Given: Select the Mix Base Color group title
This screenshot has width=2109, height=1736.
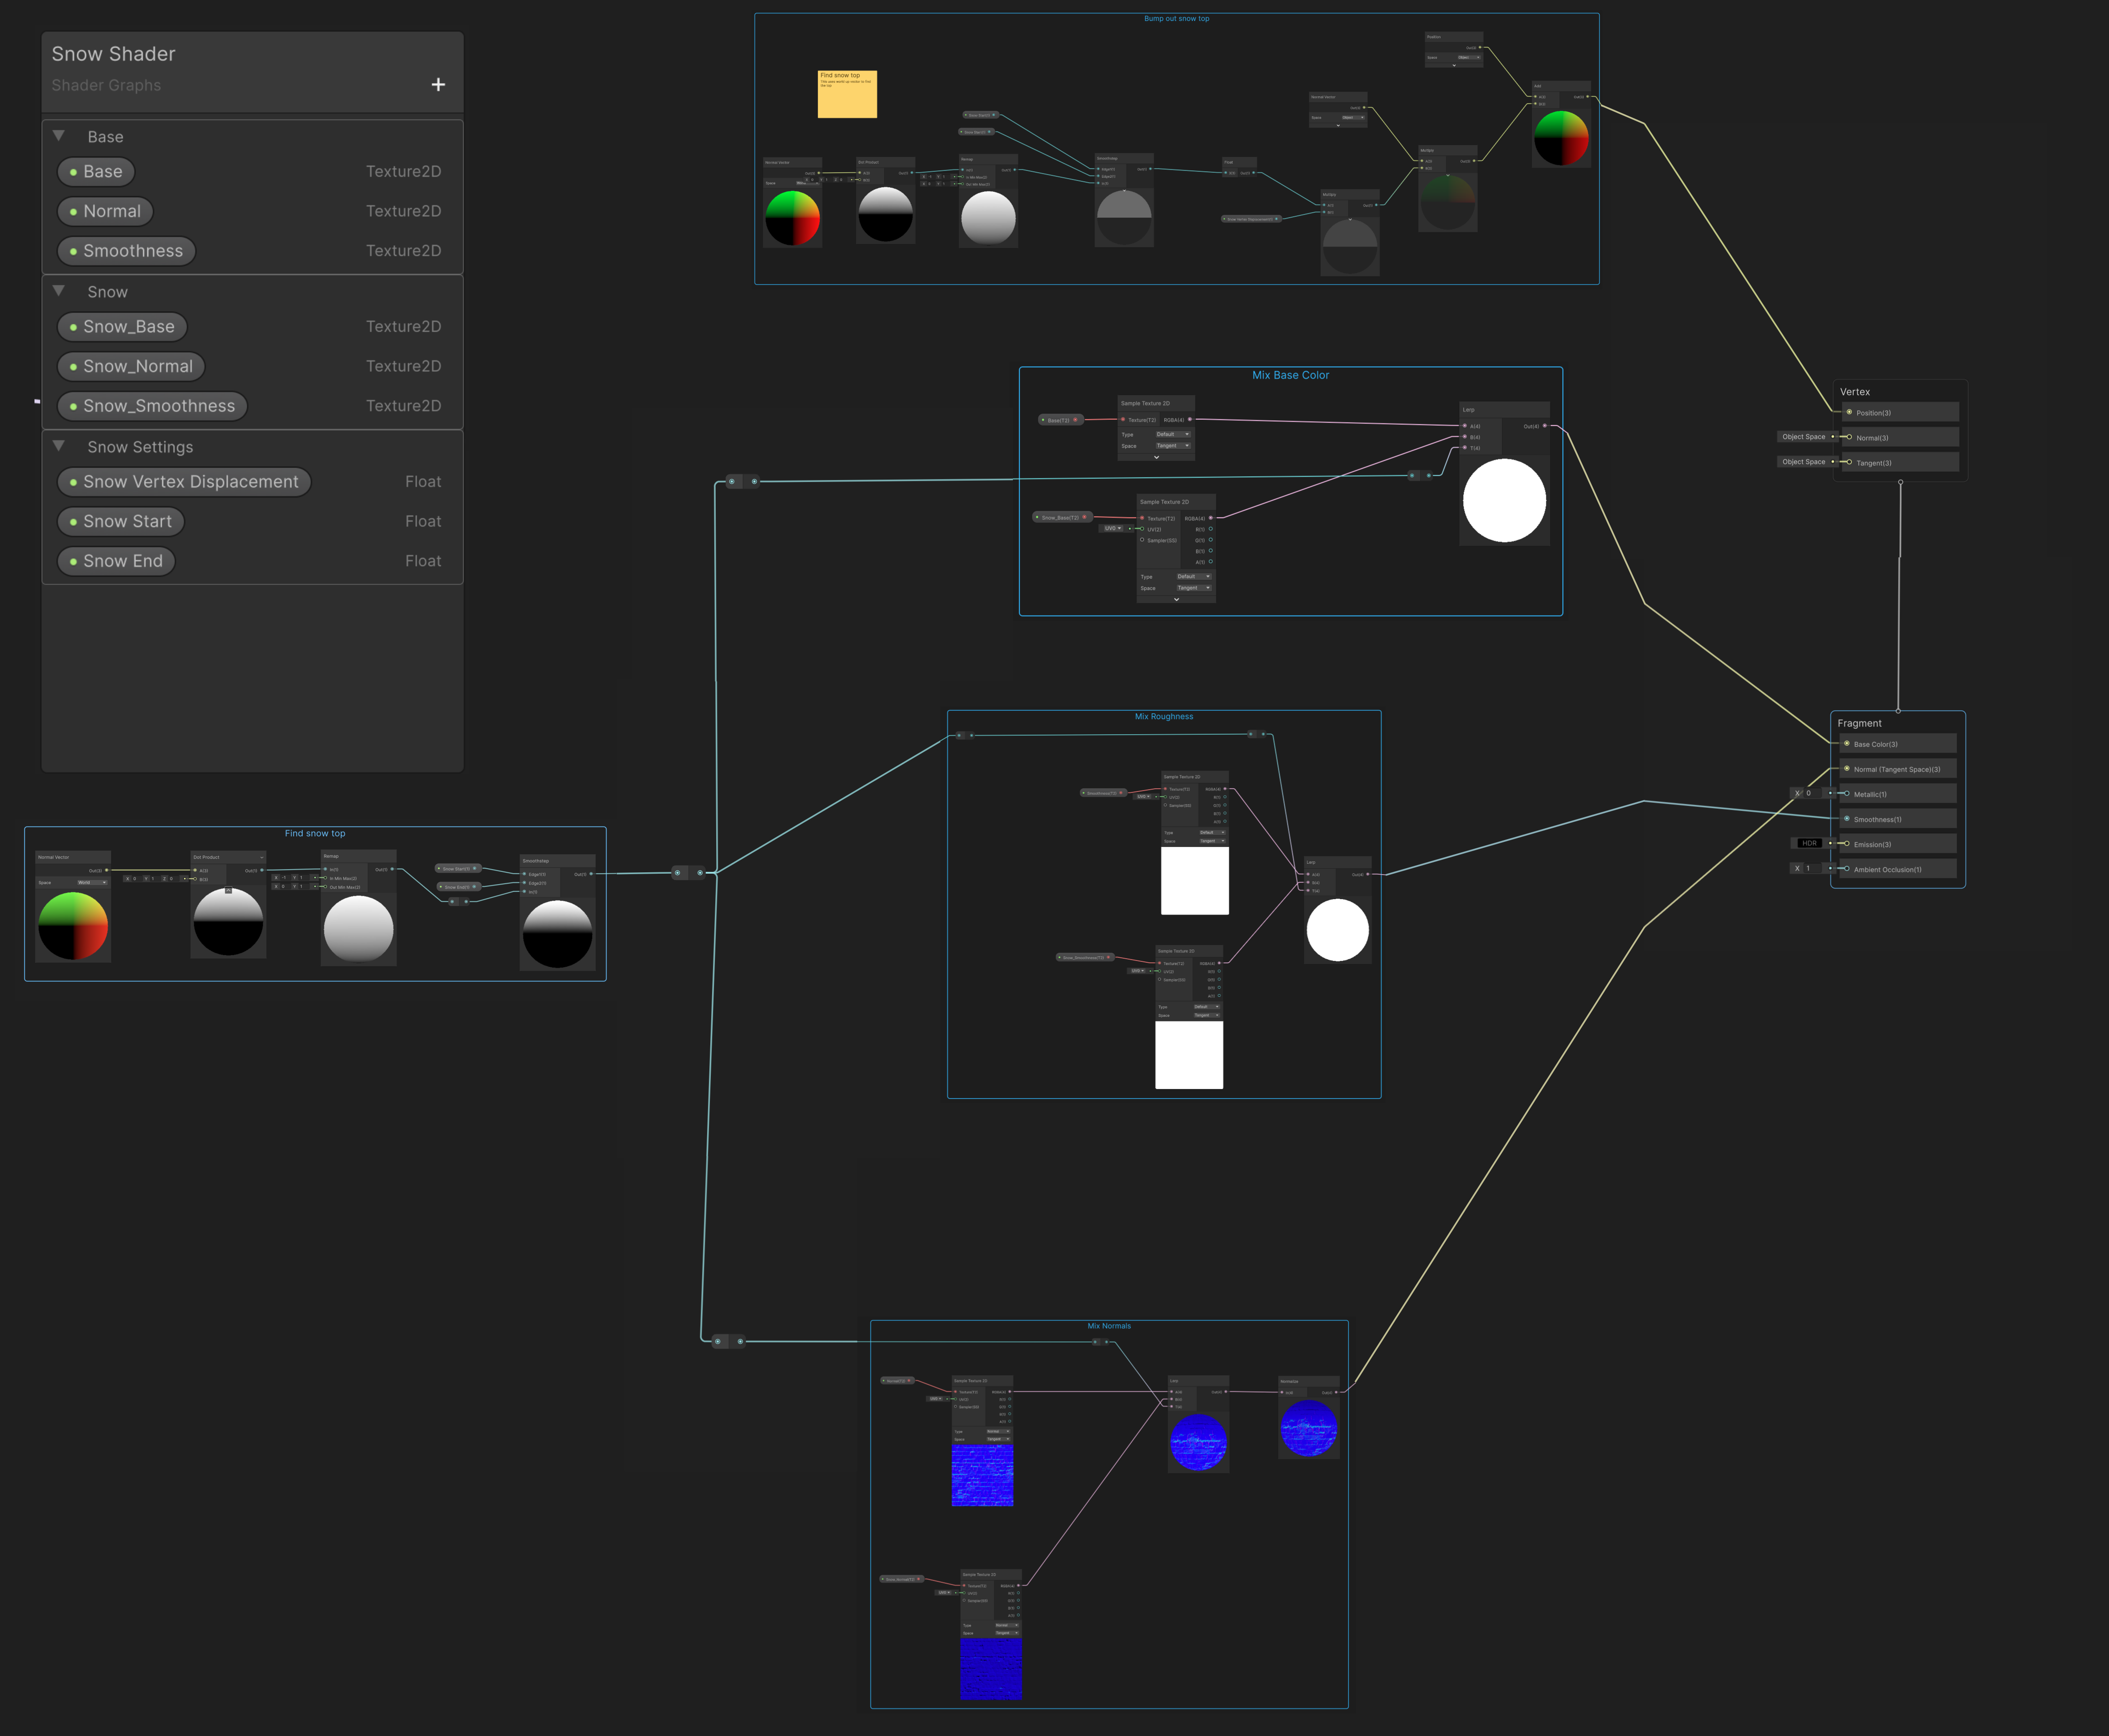Looking at the screenshot, I should [x=1290, y=375].
